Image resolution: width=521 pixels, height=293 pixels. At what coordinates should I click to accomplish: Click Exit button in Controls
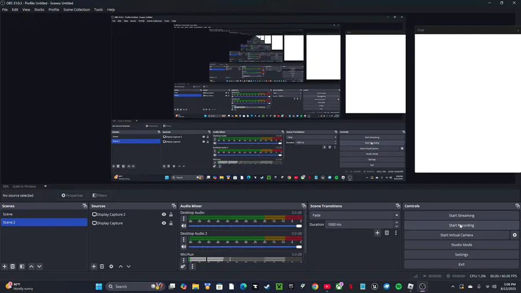point(461,265)
